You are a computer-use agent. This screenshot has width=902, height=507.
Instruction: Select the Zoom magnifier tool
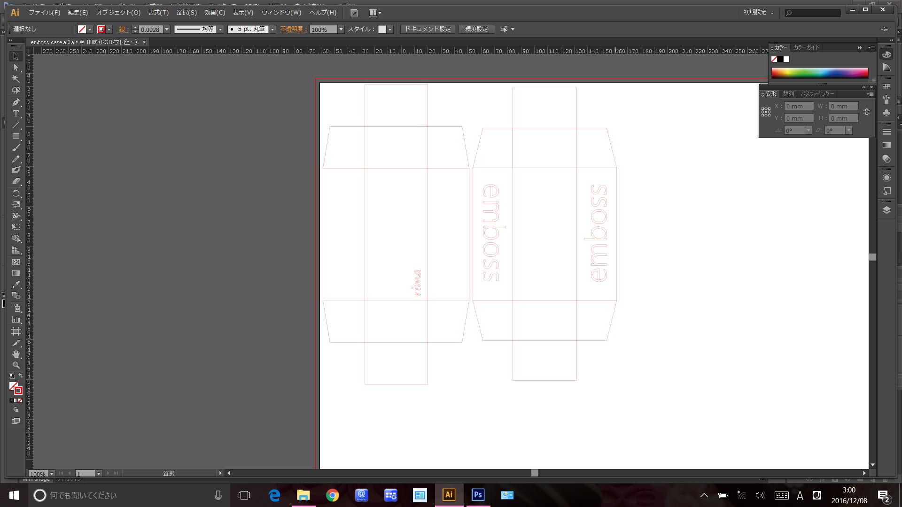16,365
